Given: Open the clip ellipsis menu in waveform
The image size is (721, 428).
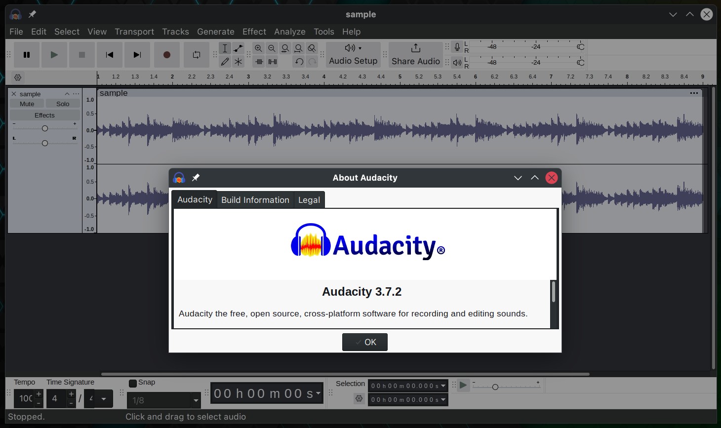Looking at the screenshot, I should (694, 93).
